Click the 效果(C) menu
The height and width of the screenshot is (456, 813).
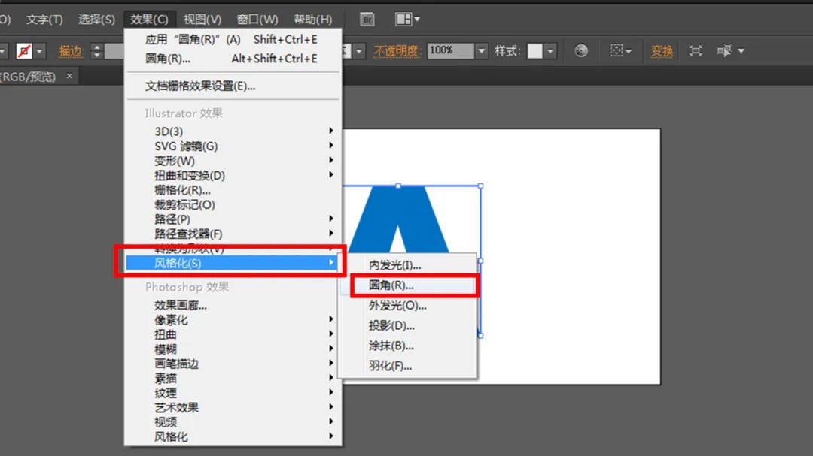[x=149, y=19]
